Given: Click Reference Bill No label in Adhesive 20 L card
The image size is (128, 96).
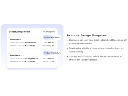Looking at the screenshot, I should pos(17,61).
